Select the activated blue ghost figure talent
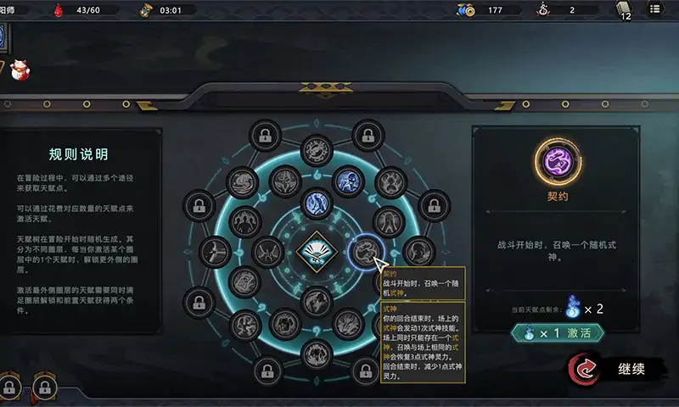The height and width of the screenshot is (407, 679). (x=349, y=181)
